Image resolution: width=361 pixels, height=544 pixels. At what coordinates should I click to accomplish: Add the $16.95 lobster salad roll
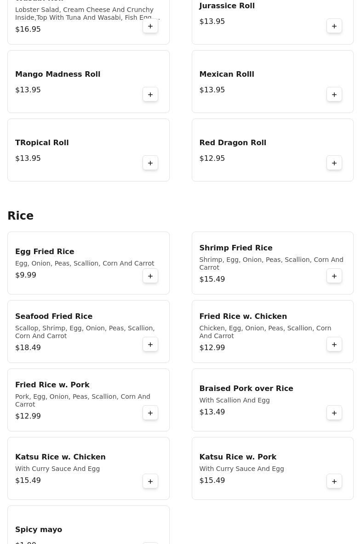pyautogui.click(x=150, y=26)
